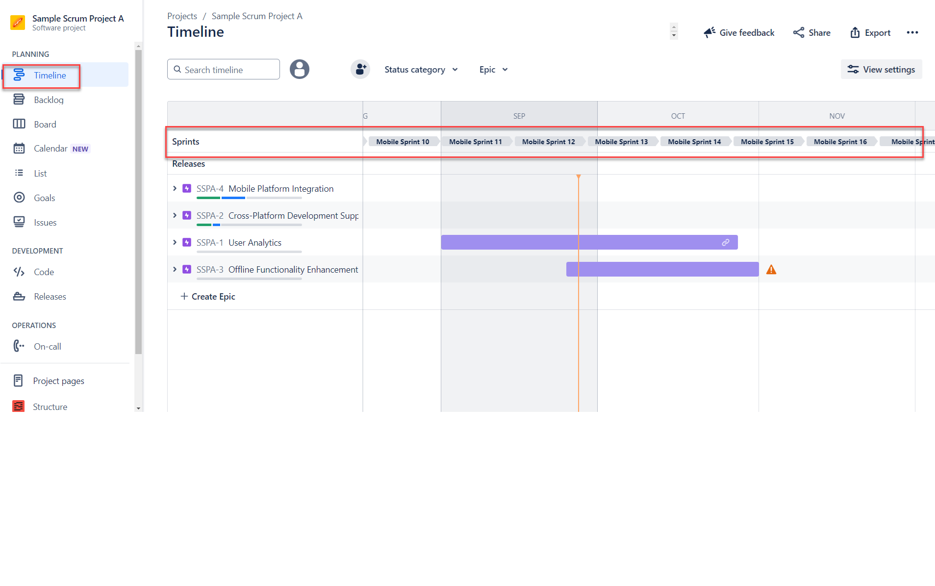Click the user avatar filter icon
This screenshot has height=586, width=935.
[x=300, y=69]
